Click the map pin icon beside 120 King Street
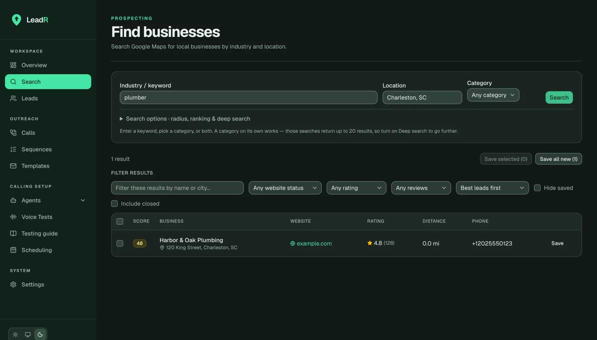This screenshot has height=340, width=597. pos(162,248)
